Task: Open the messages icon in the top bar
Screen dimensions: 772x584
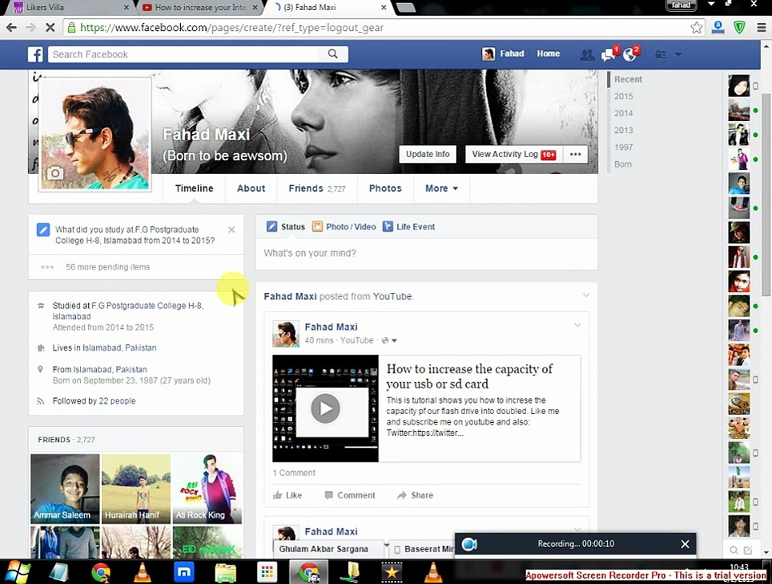Action: pos(609,54)
